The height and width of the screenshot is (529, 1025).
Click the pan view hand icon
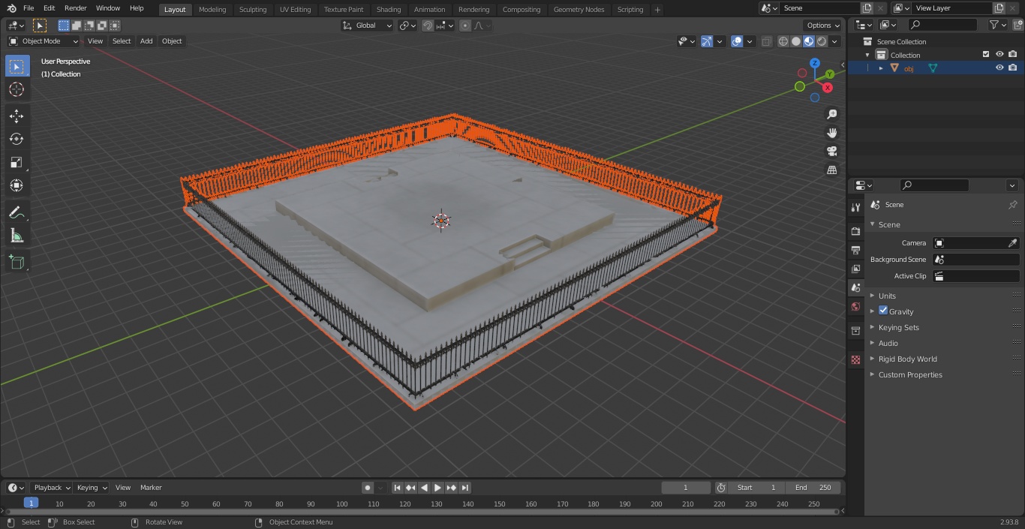(x=831, y=133)
